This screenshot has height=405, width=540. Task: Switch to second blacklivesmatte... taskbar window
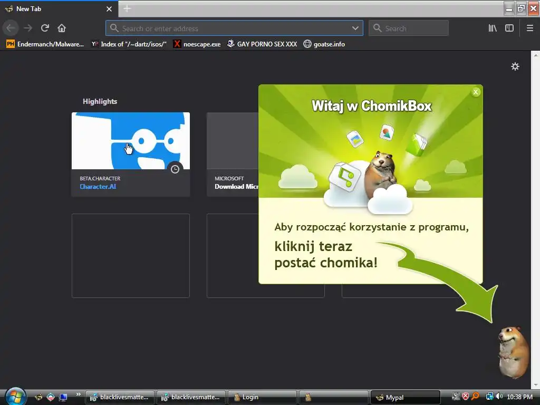point(191,397)
